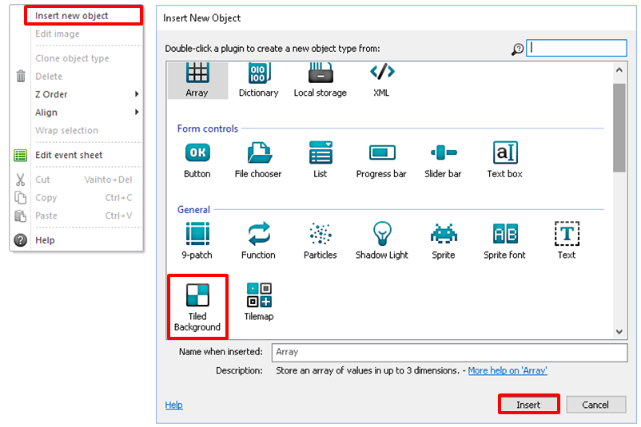Click the plugin search input field
The width and height of the screenshot is (641, 427).
(x=577, y=48)
